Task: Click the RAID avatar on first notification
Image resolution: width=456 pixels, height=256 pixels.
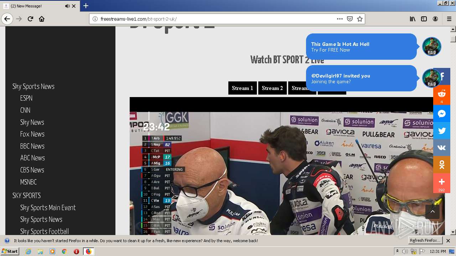Action: 432,47
